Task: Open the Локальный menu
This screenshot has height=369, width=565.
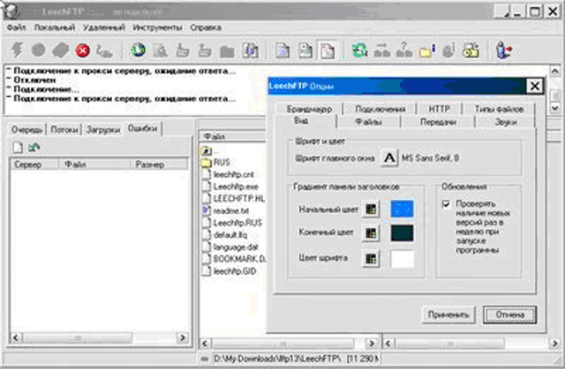Action: (55, 27)
